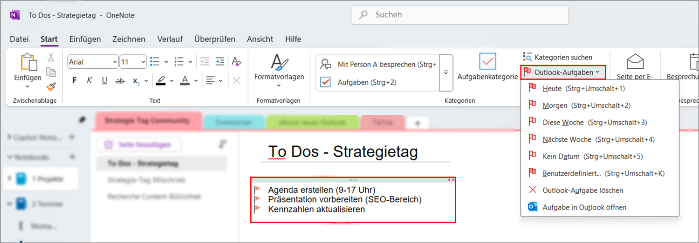
Task: Click the Aufgabenkategorie checkbox icon
Action: coord(488,61)
